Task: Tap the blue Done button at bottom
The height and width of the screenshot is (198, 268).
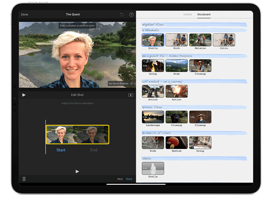Action: (129, 179)
